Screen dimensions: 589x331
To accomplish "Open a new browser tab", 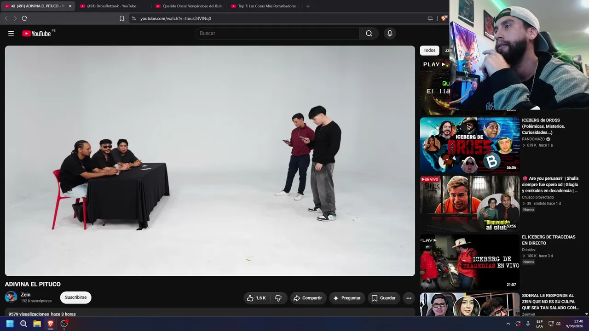I will pos(308,6).
